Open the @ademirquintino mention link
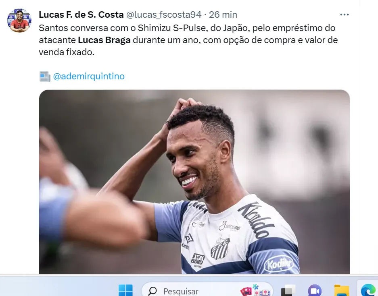 pyautogui.click(x=89, y=76)
